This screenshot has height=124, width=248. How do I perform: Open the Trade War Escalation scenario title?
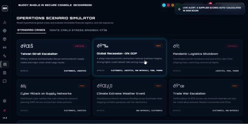click(189, 94)
